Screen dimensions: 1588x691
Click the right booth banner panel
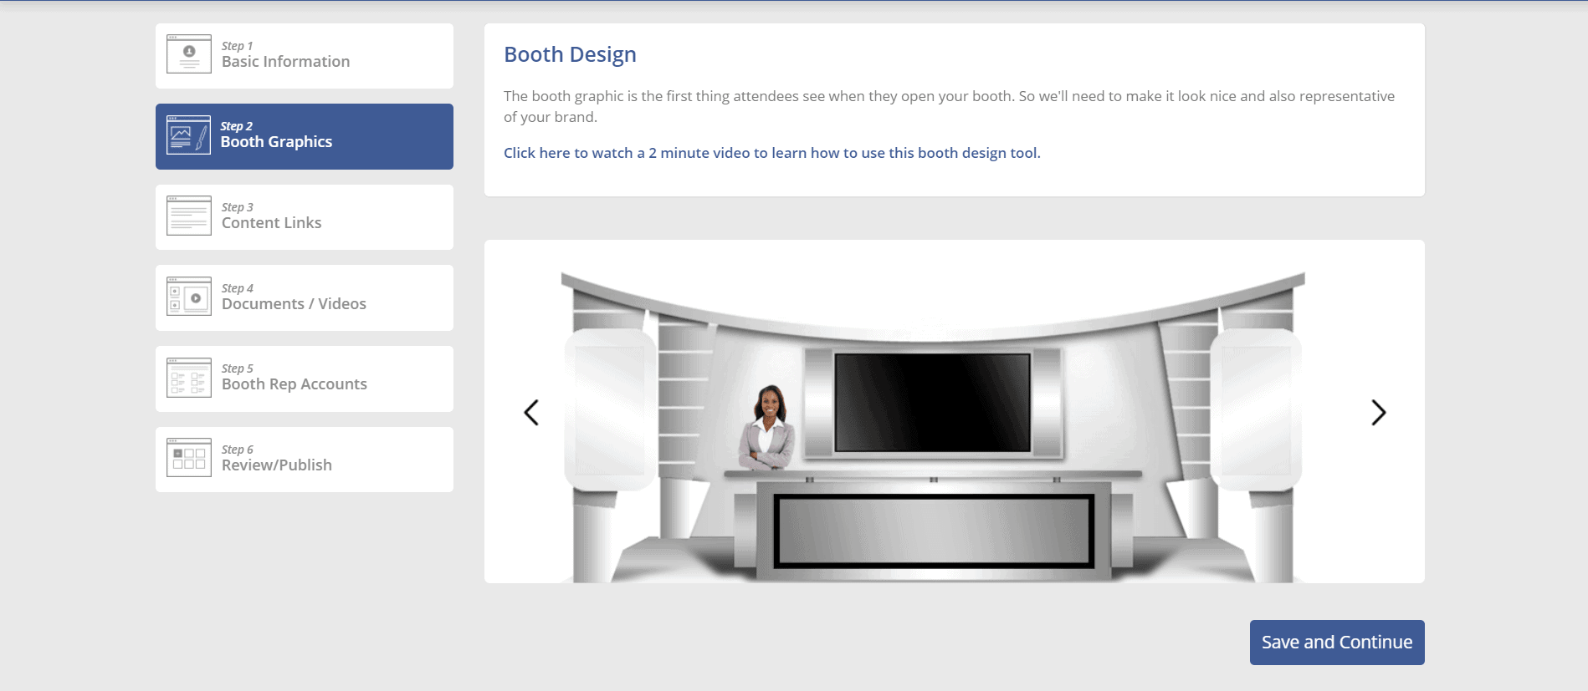1256,409
